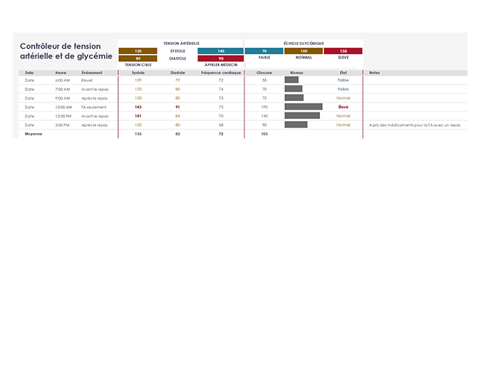Select the diastole value '84'
Image resolution: width=481 pixels, height=370 pixels.
click(x=177, y=116)
